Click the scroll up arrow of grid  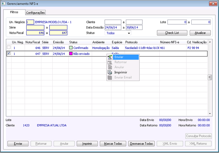tap(210, 42)
